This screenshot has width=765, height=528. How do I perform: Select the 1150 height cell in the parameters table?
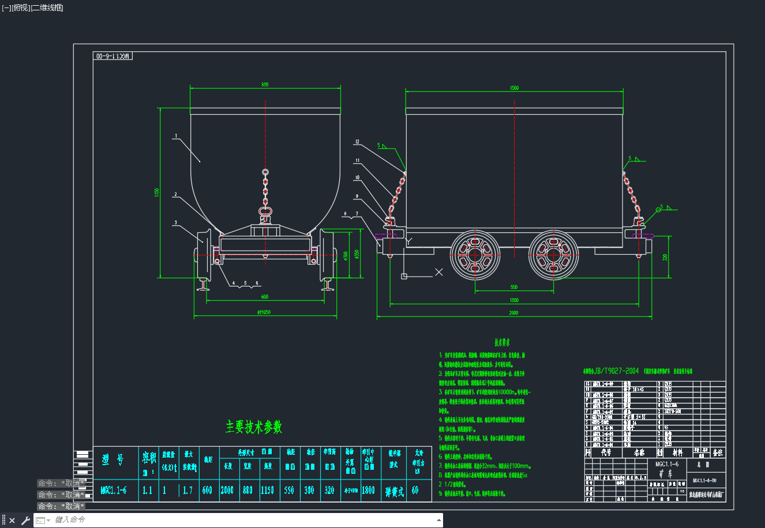[267, 491]
